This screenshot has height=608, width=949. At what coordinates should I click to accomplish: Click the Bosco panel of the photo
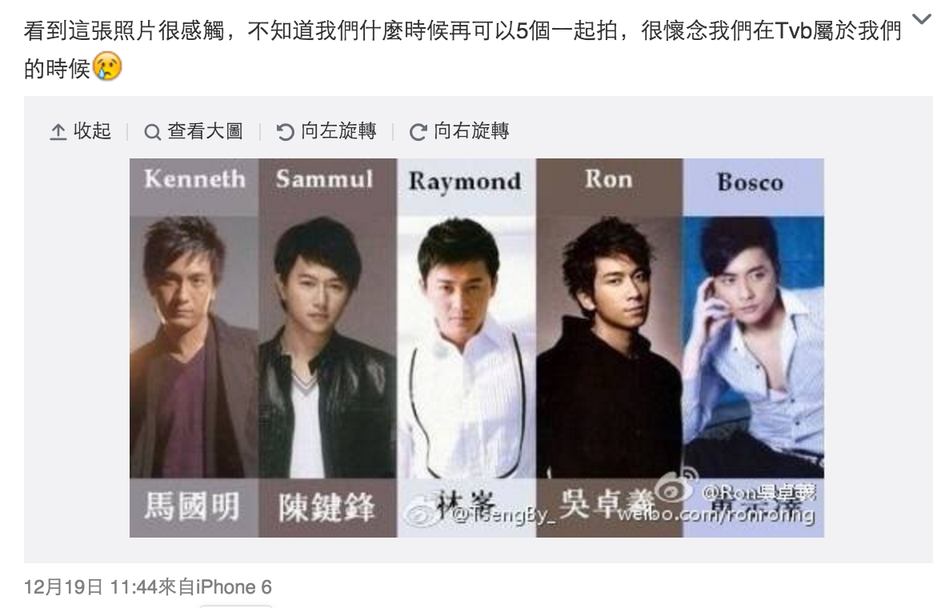(x=754, y=348)
